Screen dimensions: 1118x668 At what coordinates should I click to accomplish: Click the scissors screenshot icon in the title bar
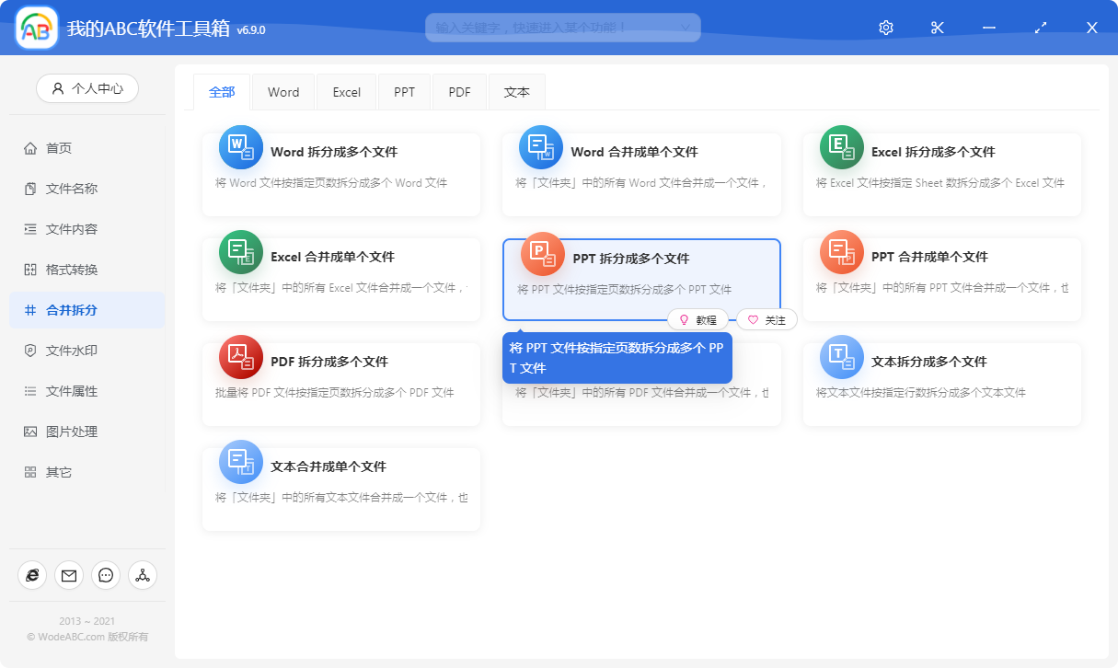point(937,27)
